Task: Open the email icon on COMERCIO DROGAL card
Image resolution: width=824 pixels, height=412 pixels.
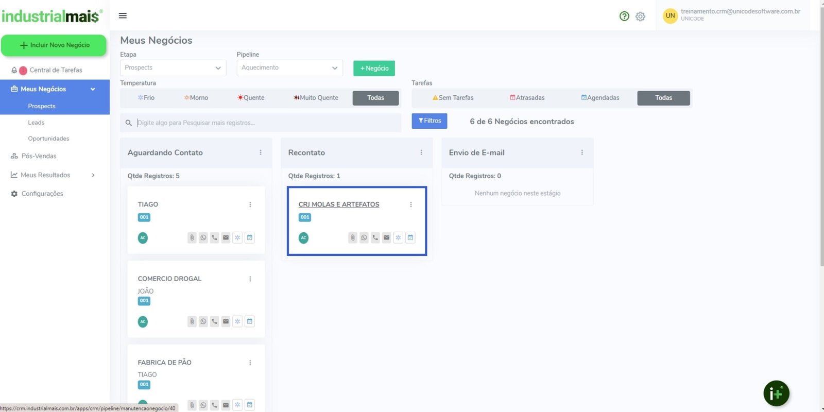Action: [x=226, y=321]
